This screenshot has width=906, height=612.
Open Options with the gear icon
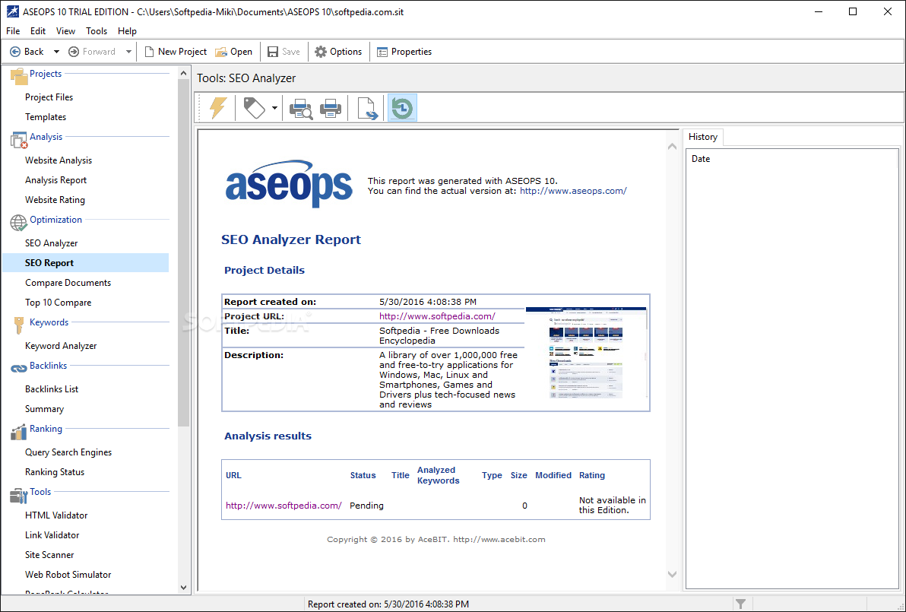point(338,52)
